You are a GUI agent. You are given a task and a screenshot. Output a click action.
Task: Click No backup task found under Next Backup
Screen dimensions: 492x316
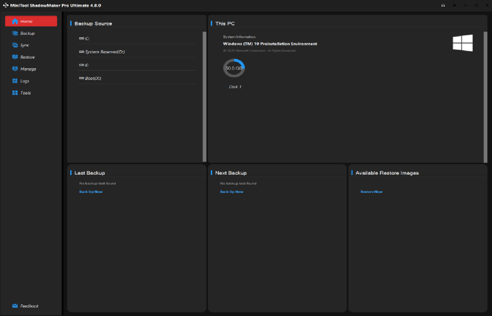(238, 183)
